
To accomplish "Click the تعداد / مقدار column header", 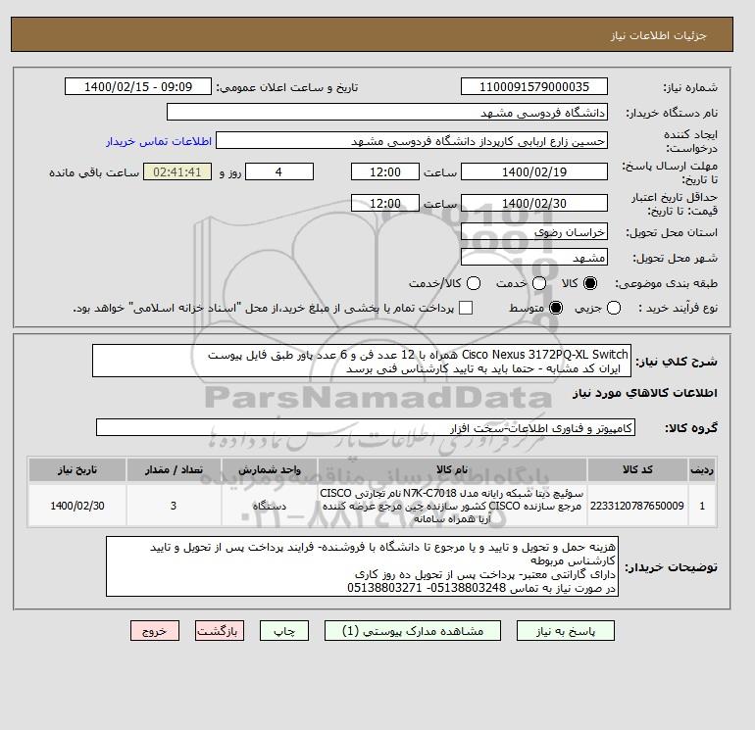I will [x=174, y=469].
